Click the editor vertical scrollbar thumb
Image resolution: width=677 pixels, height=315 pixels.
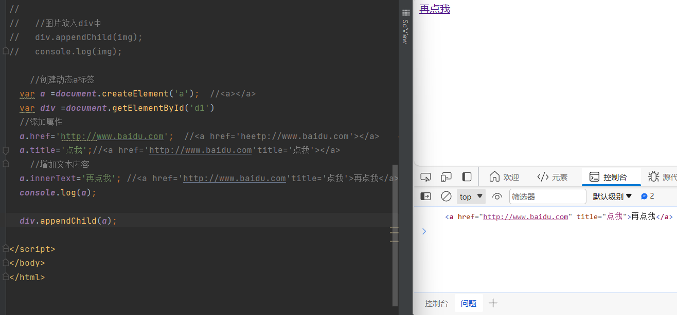click(395, 235)
